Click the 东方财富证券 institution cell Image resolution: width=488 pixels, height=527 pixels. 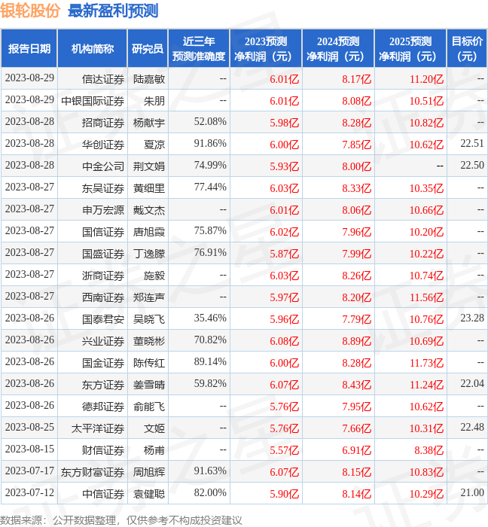point(93,473)
